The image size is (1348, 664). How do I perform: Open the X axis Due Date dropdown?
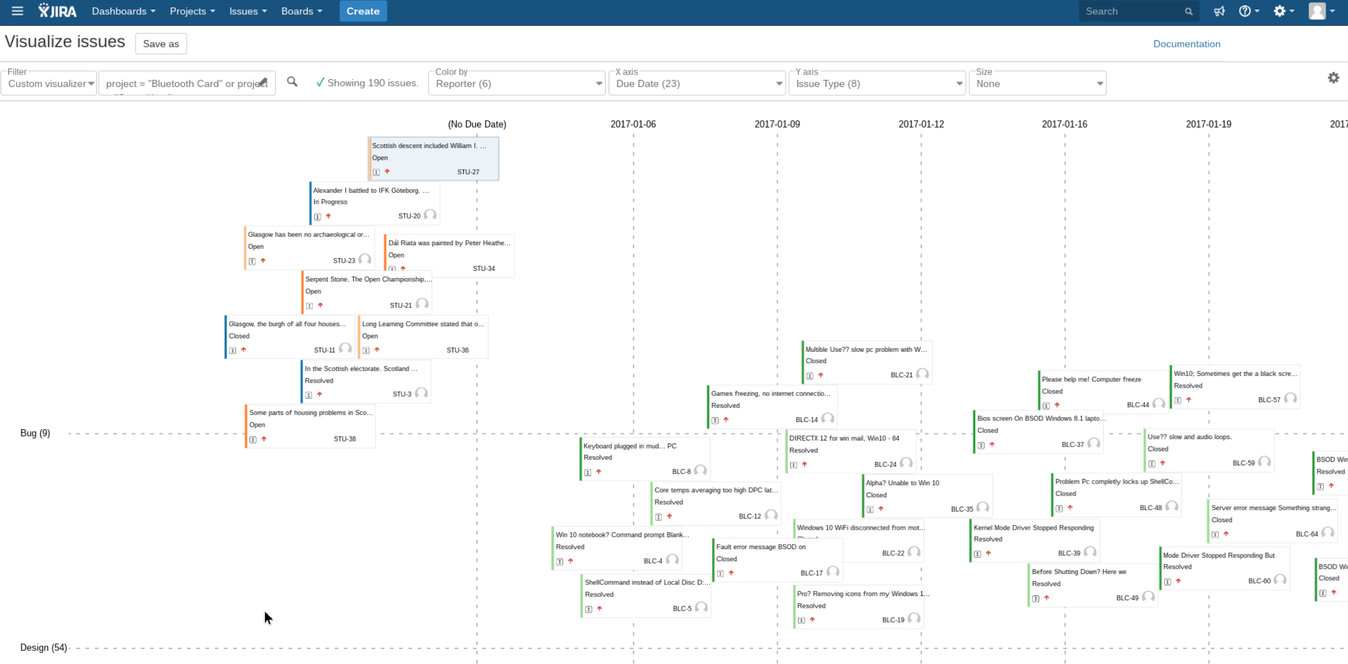click(697, 83)
